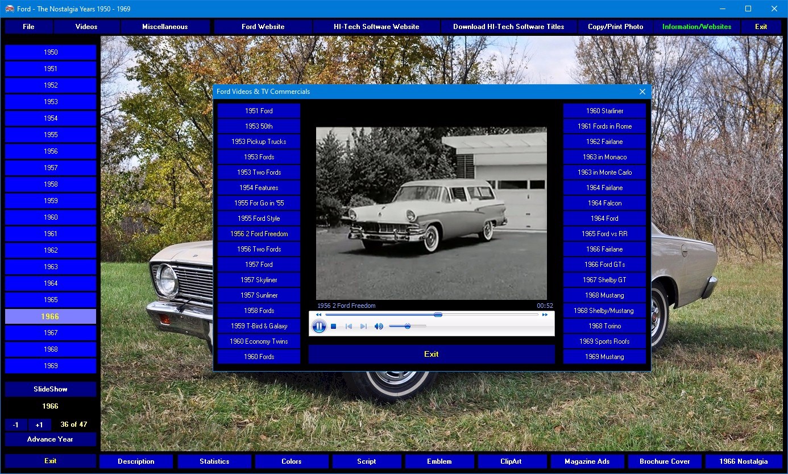This screenshot has width=788, height=474.
Task: Click the yellow Exit button in video dialog
Action: pyautogui.click(x=432, y=354)
